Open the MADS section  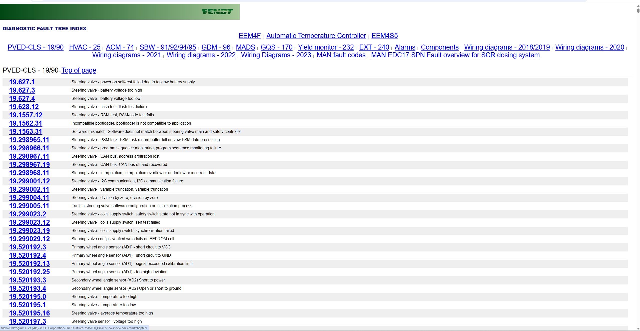tap(245, 47)
